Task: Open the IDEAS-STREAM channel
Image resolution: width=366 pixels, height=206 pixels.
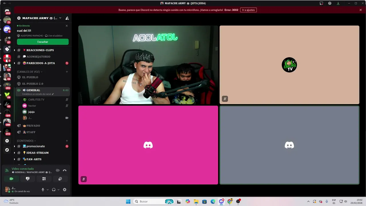Action: tap(42, 153)
